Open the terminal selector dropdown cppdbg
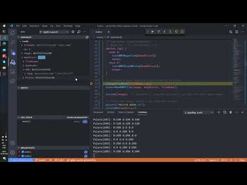247x185 pixels. pos(199,113)
